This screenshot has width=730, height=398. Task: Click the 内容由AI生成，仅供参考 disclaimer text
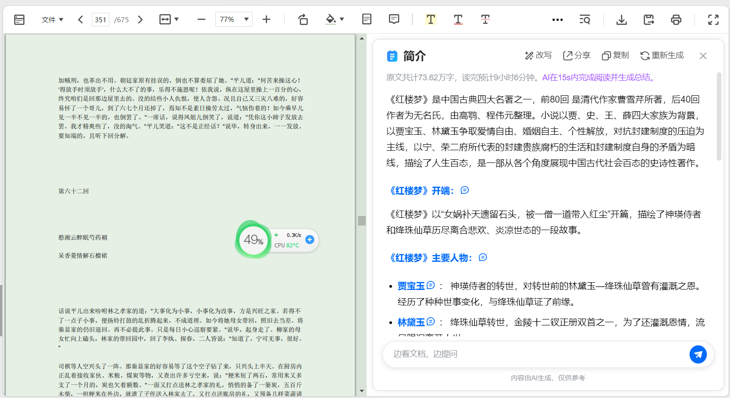548,378
